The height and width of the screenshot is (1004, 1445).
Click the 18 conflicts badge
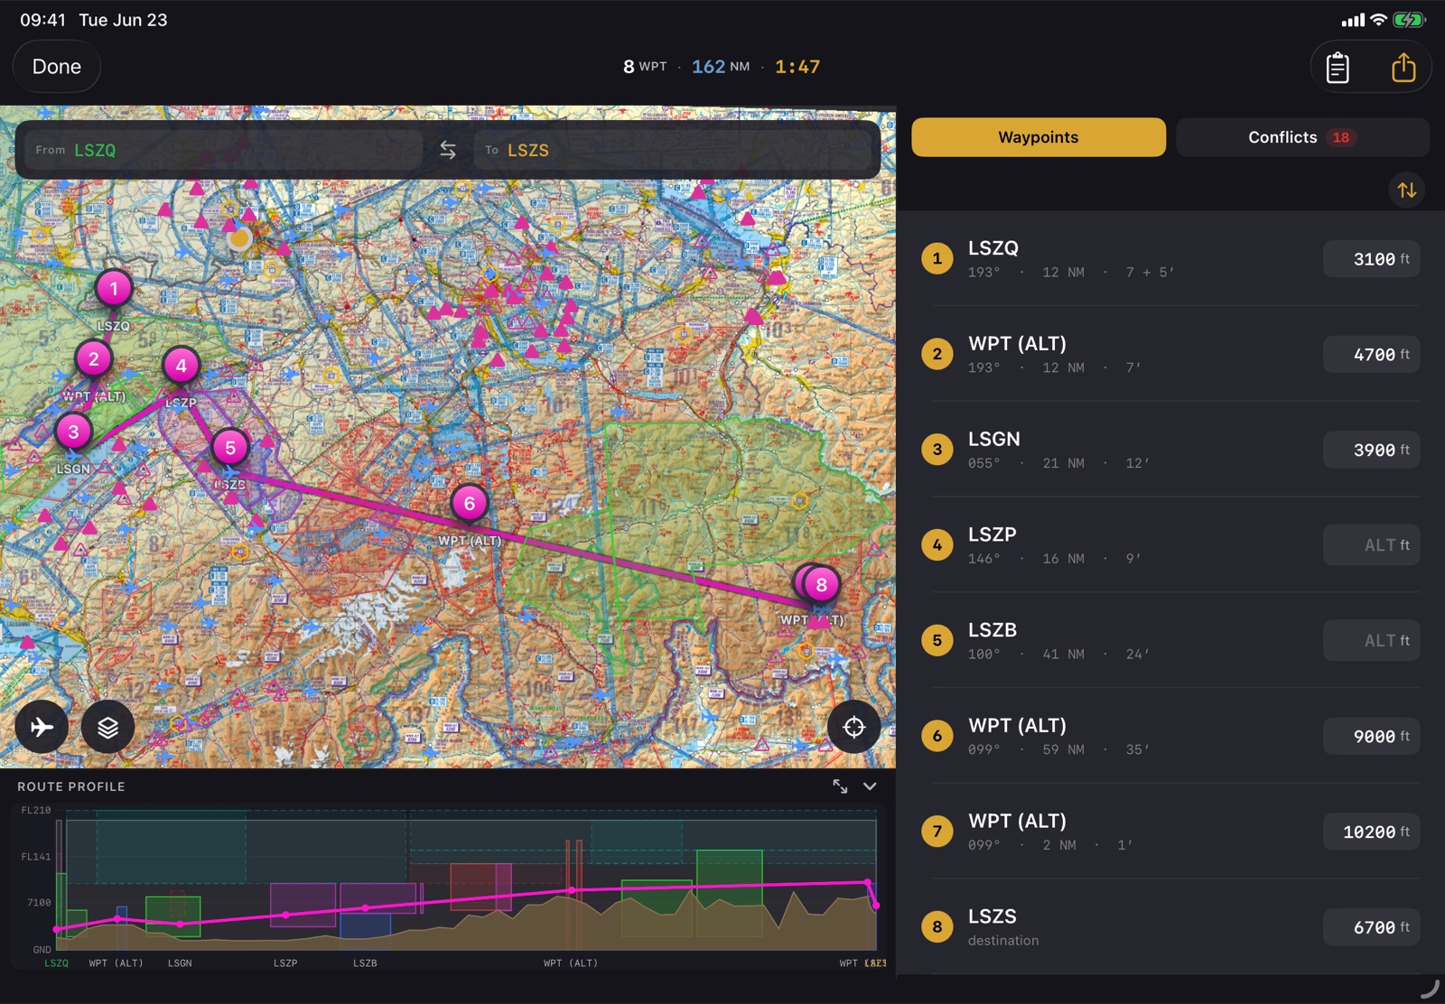1341,137
